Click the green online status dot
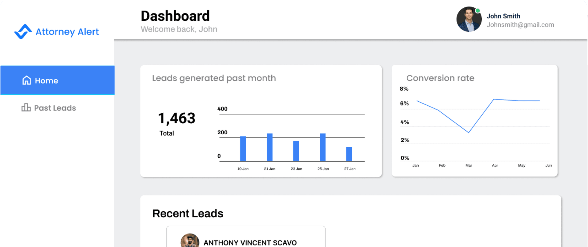 pos(477,11)
